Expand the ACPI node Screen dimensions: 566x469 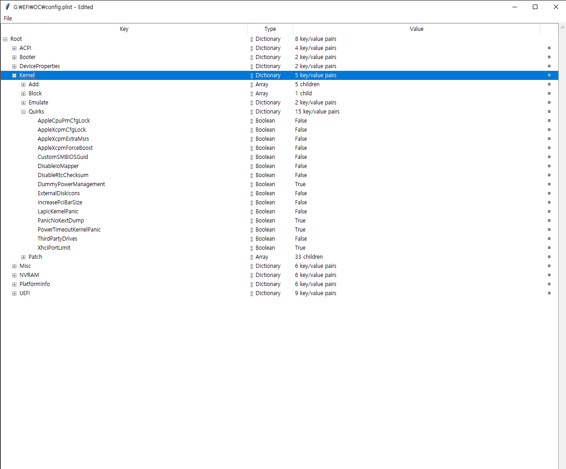[14, 48]
